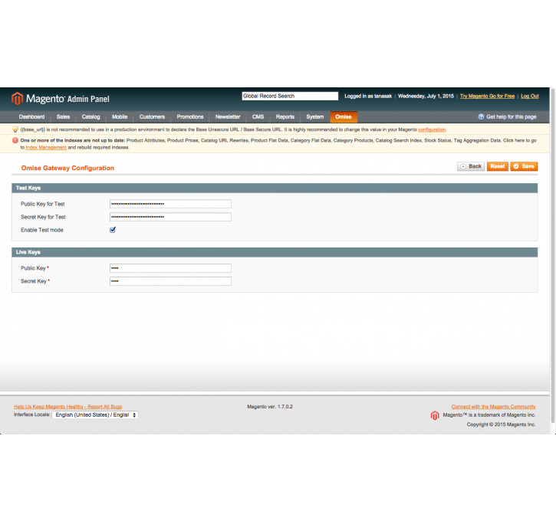Open Report All Bugs link
This screenshot has width=556, height=521.
click(67, 407)
